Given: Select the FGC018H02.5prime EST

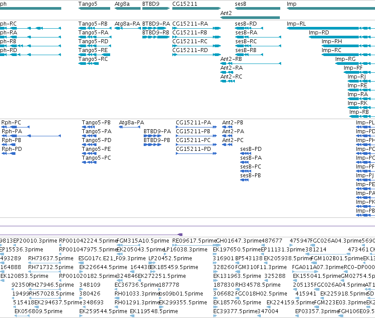Looking at the screenshot, I should (238, 298).
